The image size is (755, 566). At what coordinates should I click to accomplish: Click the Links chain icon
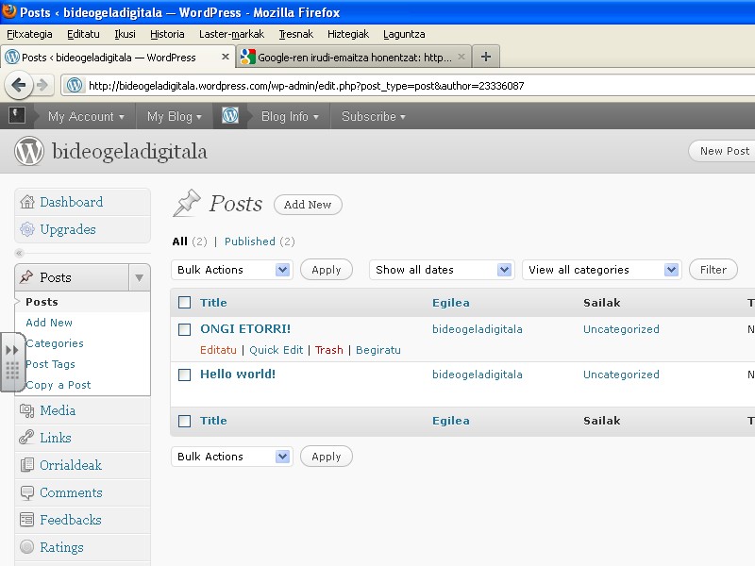[x=26, y=438]
